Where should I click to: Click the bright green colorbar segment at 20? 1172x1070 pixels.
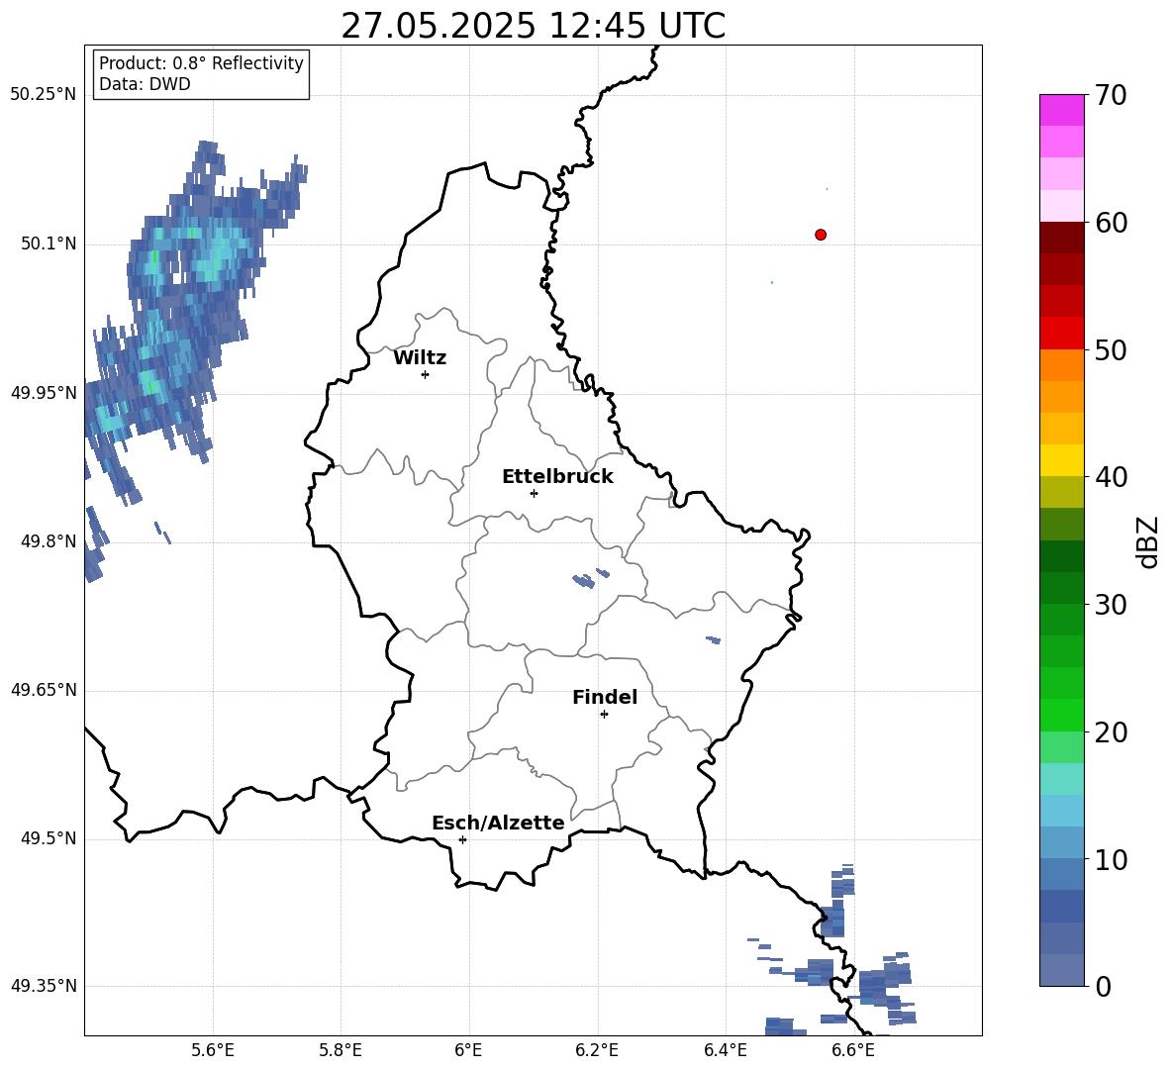(1061, 715)
